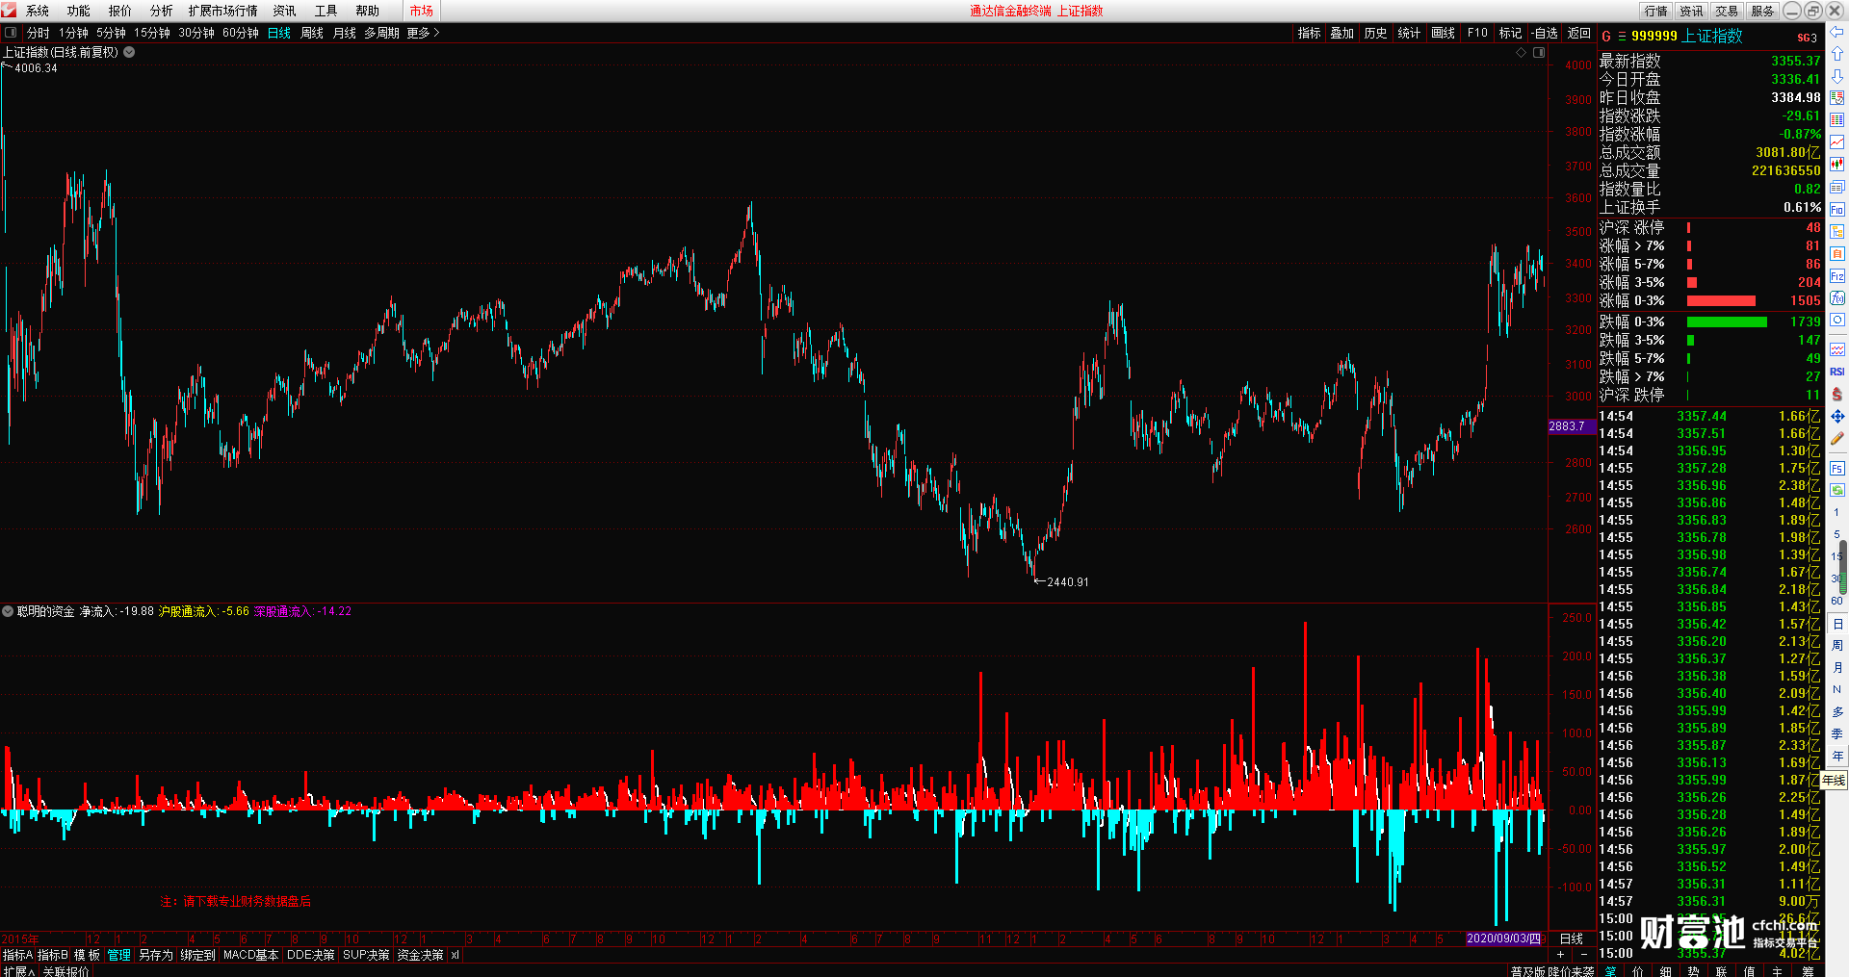The image size is (1849, 977).
Task: Click the 关联报价 tab at bottom left
Action: [66, 971]
